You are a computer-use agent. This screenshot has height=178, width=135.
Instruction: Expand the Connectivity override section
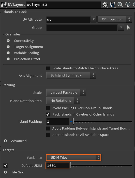(8, 41)
